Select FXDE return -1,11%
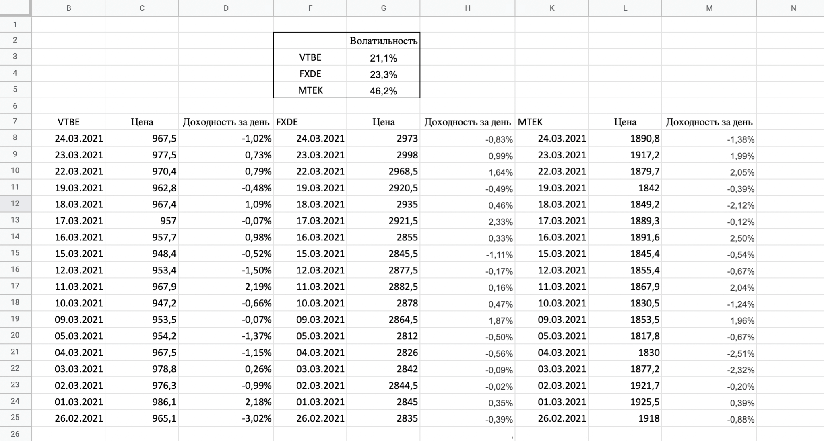The image size is (824, 441). tap(467, 254)
